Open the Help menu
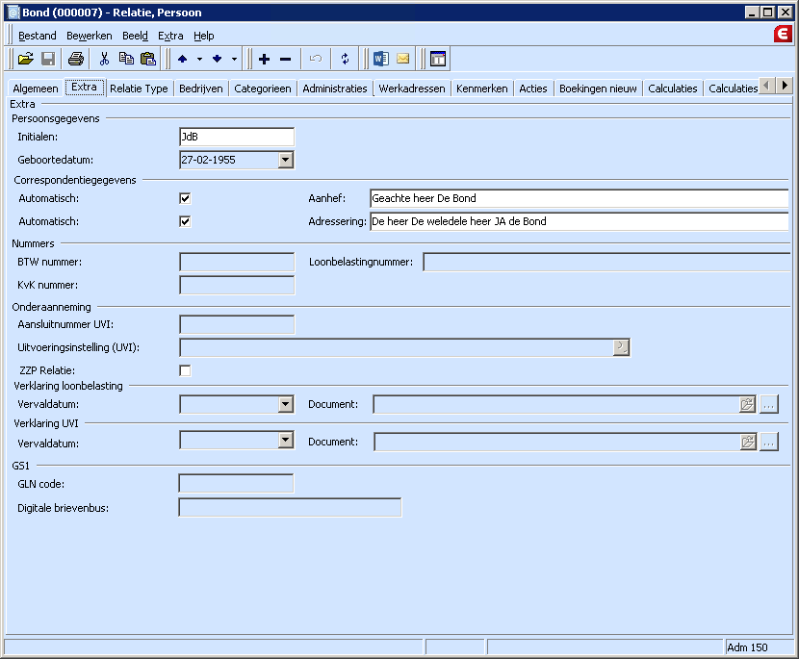799x659 pixels. tap(204, 36)
